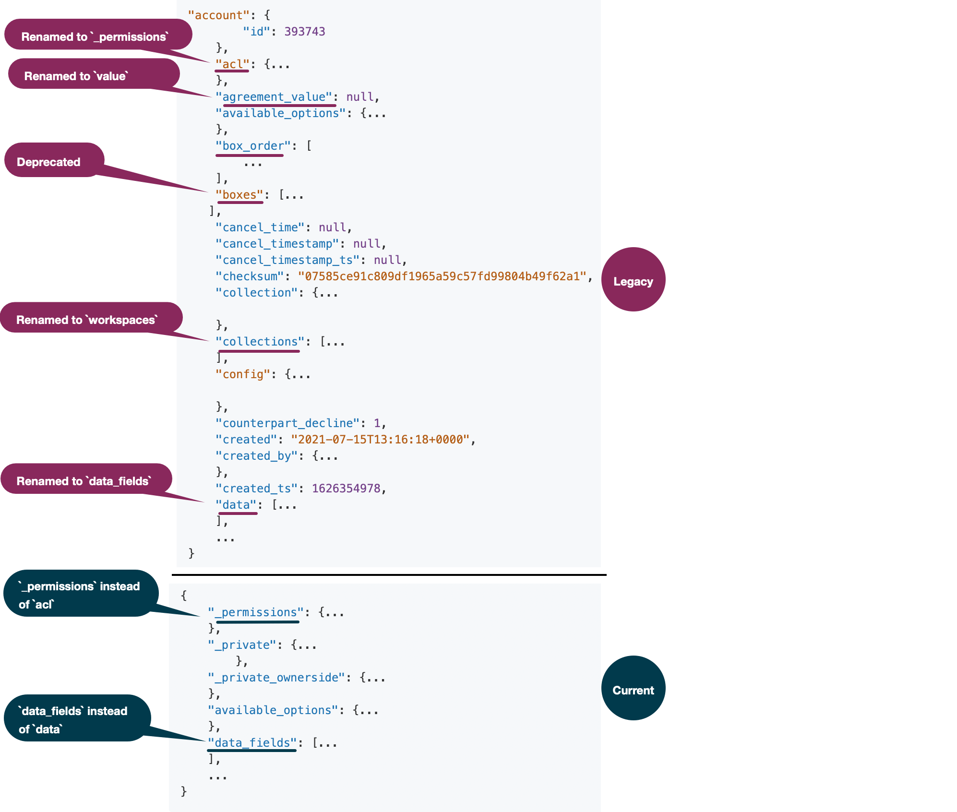Select the underlined 'collections' key
Screen dimensions: 957x812
point(260,341)
